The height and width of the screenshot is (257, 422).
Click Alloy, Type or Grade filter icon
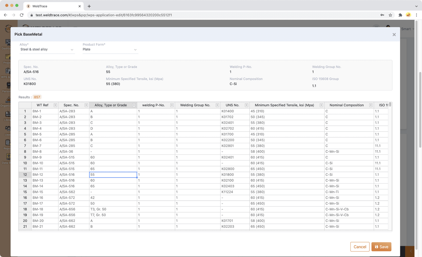tap(134, 105)
